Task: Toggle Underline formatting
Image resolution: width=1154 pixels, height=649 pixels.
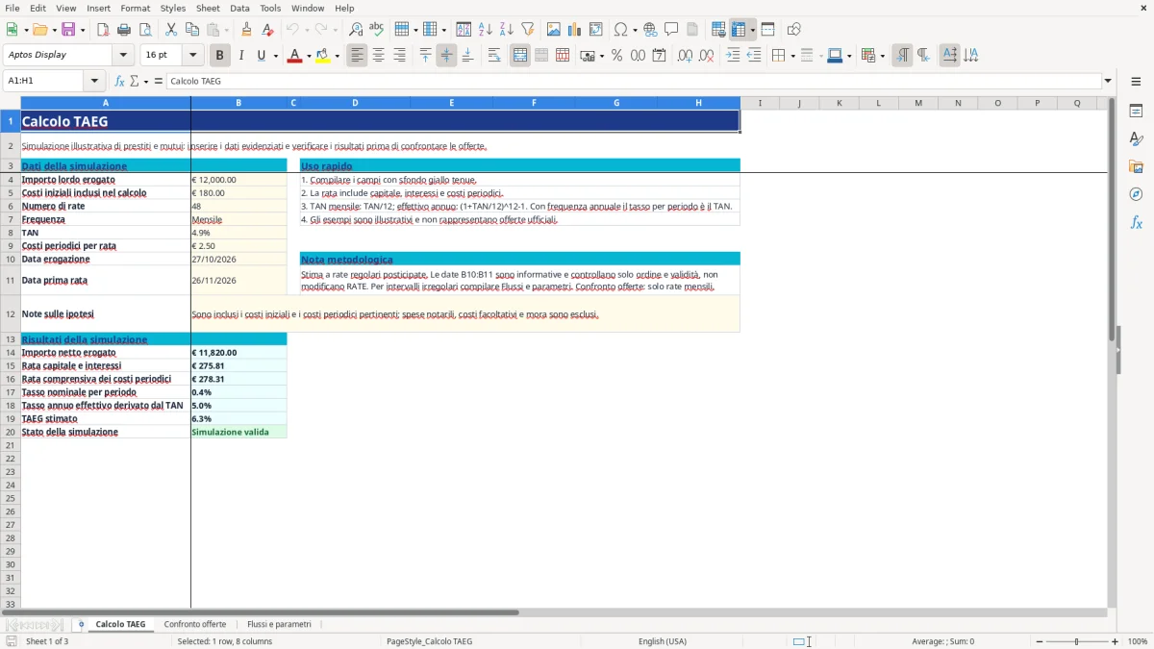Action: click(x=261, y=56)
